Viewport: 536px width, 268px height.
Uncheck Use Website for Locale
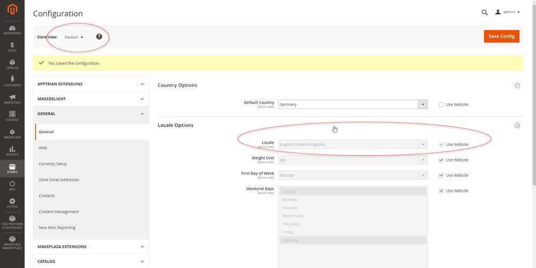coord(441,144)
